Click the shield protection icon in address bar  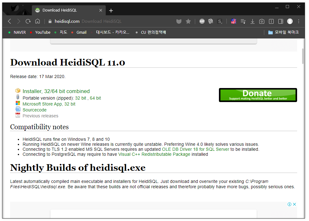(x=179, y=21)
